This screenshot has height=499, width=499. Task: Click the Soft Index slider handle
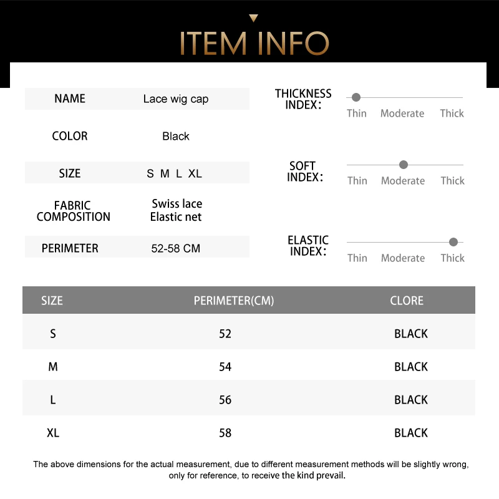404,165
